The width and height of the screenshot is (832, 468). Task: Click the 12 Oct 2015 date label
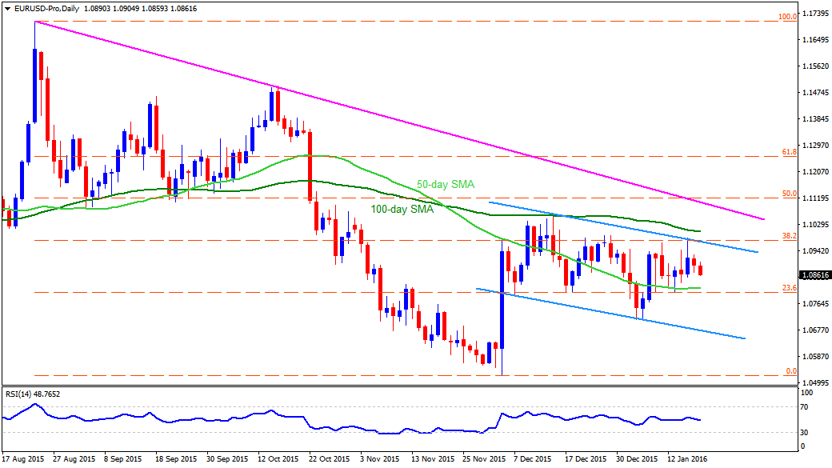point(278,458)
